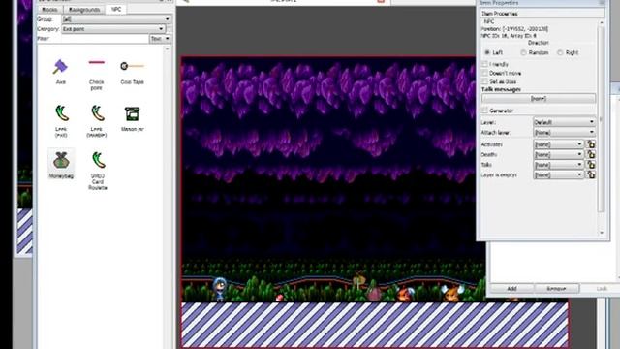The image size is (620, 349).
Task: Select the Check point NPC item
Action: (x=96, y=74)
